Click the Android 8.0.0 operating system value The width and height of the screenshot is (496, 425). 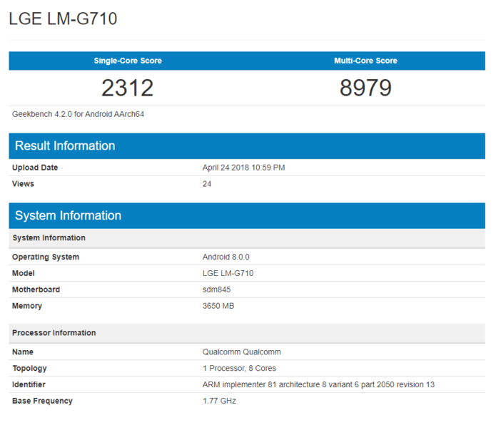point(226,257)
